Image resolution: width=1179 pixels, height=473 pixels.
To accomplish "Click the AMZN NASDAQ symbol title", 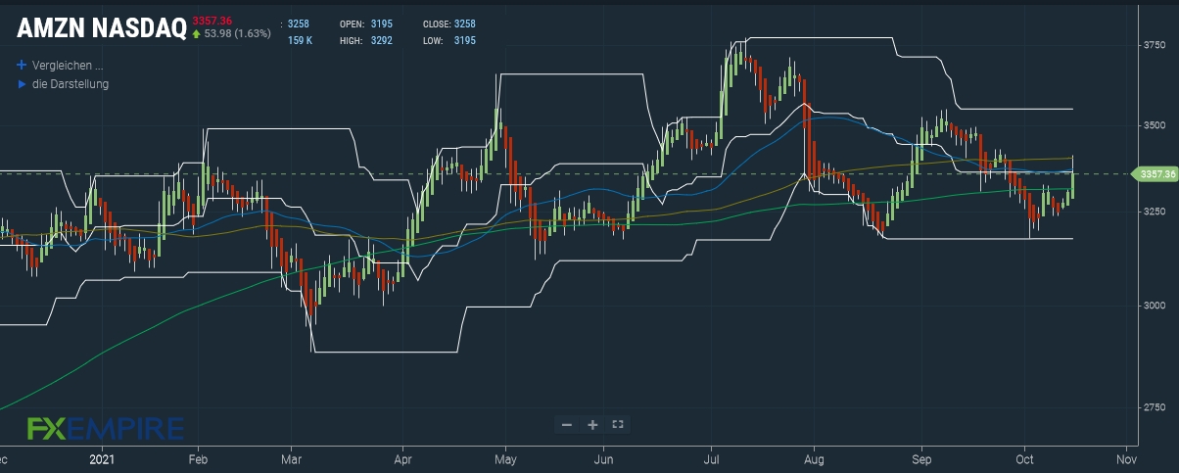I will [101, 30].
